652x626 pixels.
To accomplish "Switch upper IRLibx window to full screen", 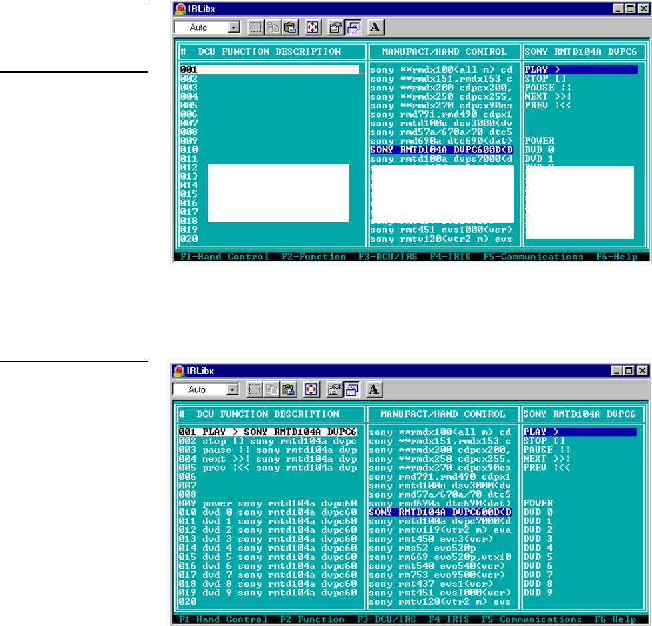I will [x=312, y=27].
